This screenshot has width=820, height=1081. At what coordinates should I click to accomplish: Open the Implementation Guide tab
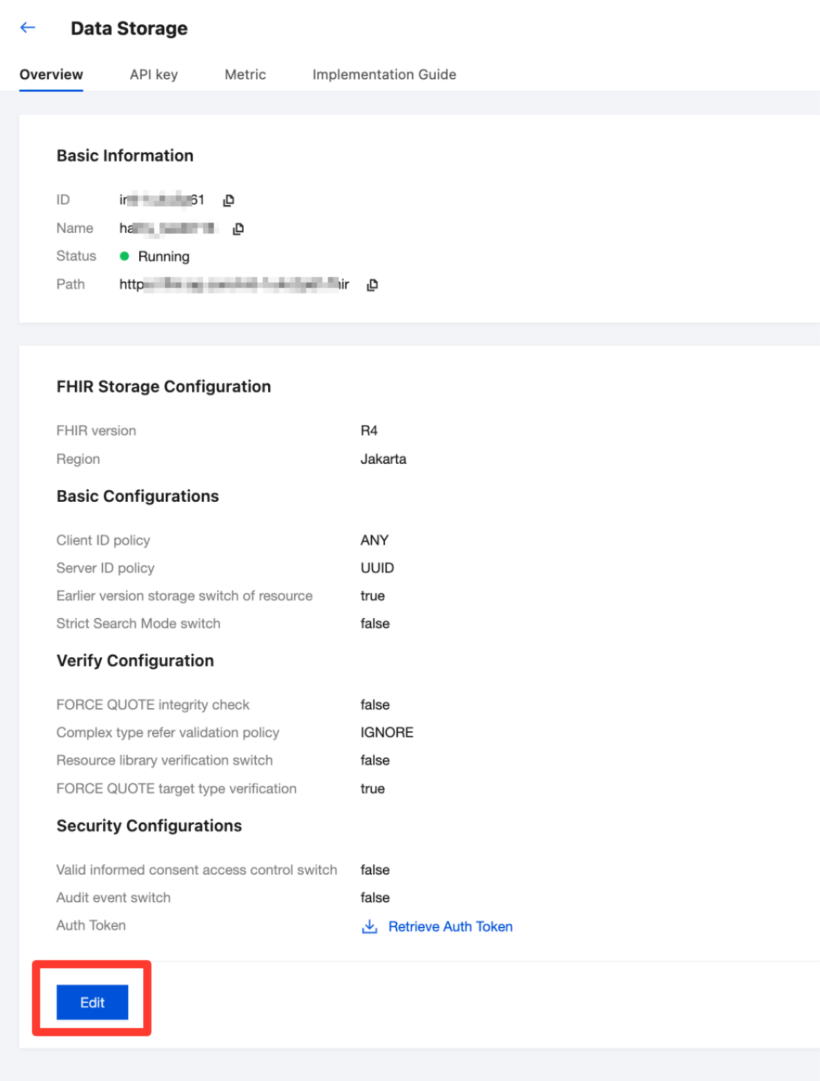384,75
